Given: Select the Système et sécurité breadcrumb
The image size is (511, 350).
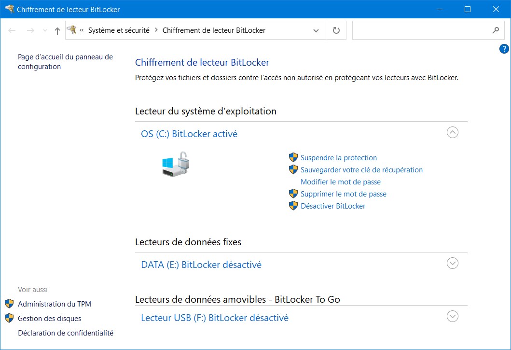Looking at the screenshot, I should (x=119, y=30).
